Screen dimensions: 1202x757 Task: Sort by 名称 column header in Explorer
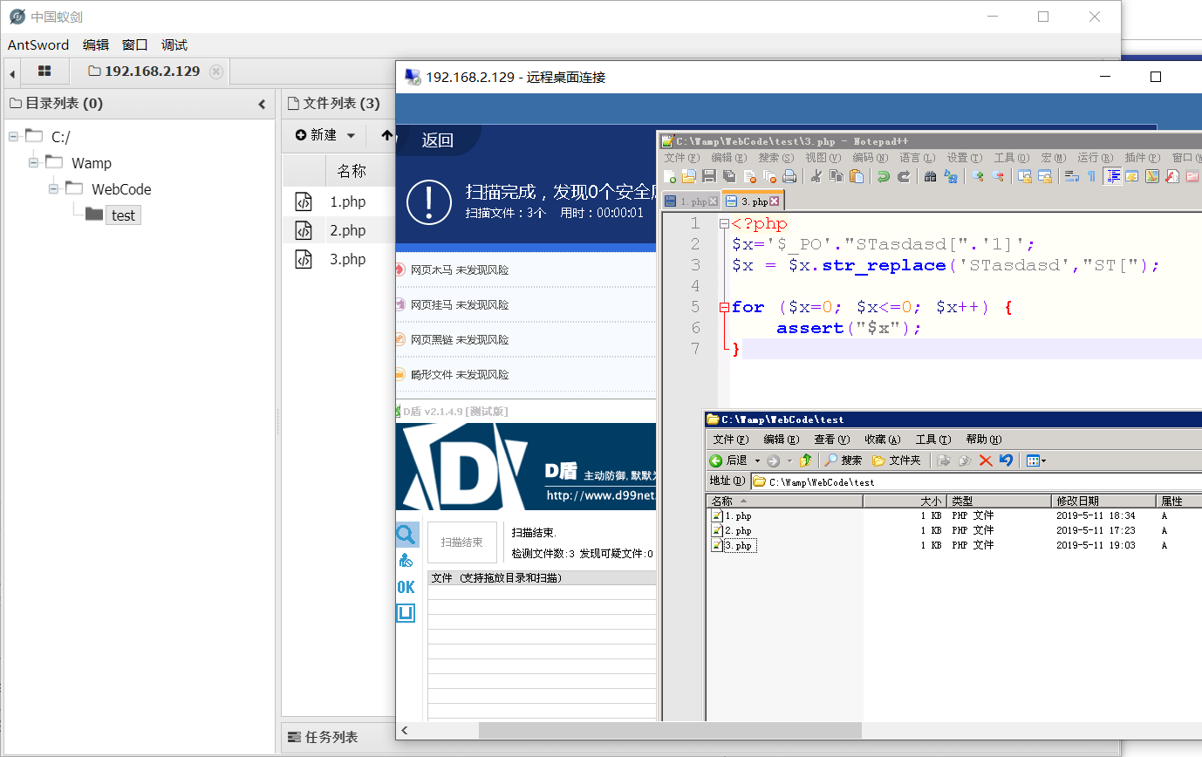(x=784, y=501)
